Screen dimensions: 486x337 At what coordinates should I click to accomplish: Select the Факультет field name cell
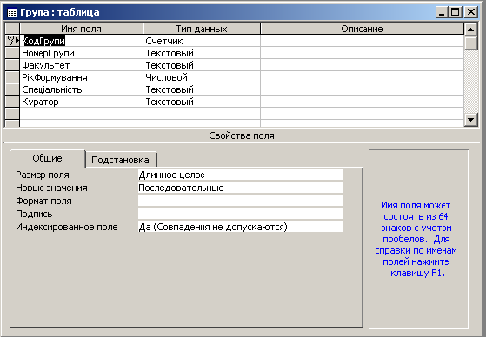click(x=81, y=65)
